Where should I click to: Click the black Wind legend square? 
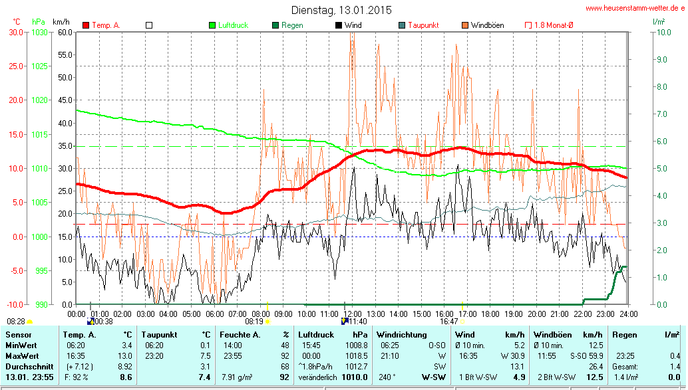(339, 25)
